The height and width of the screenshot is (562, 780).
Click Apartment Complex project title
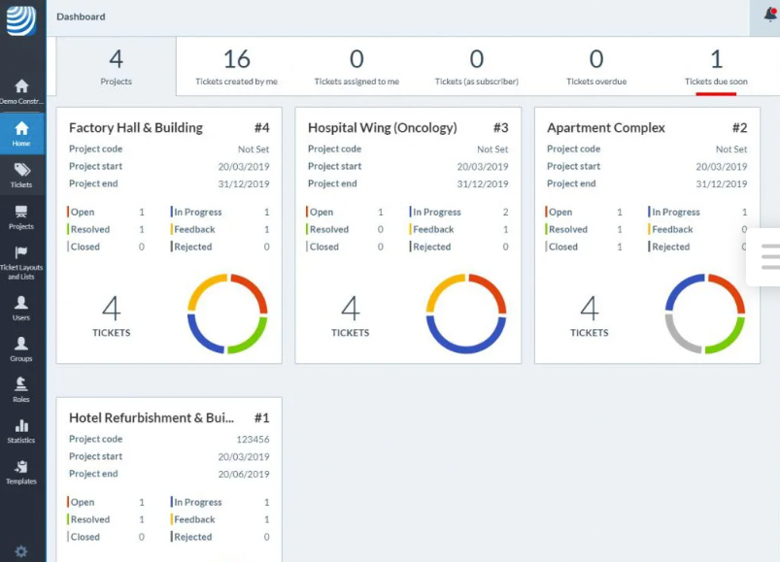pos(606,128)
